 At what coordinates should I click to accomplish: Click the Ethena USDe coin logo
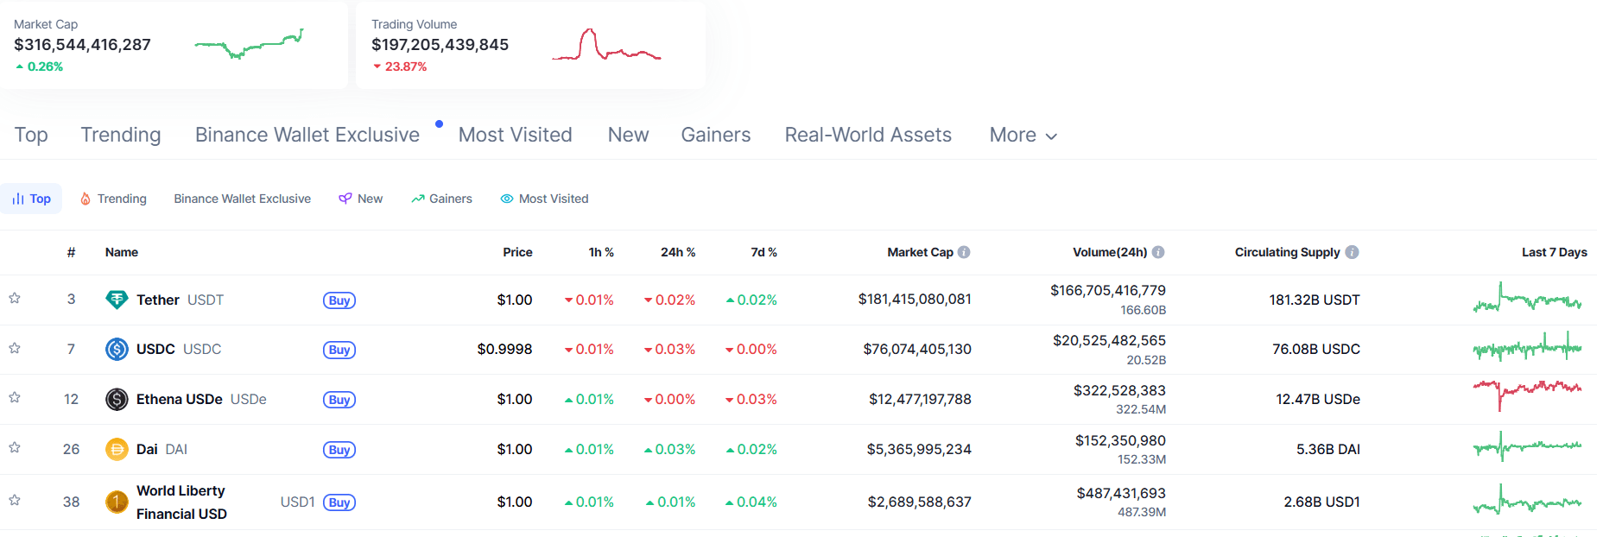[x=117, y=399]
